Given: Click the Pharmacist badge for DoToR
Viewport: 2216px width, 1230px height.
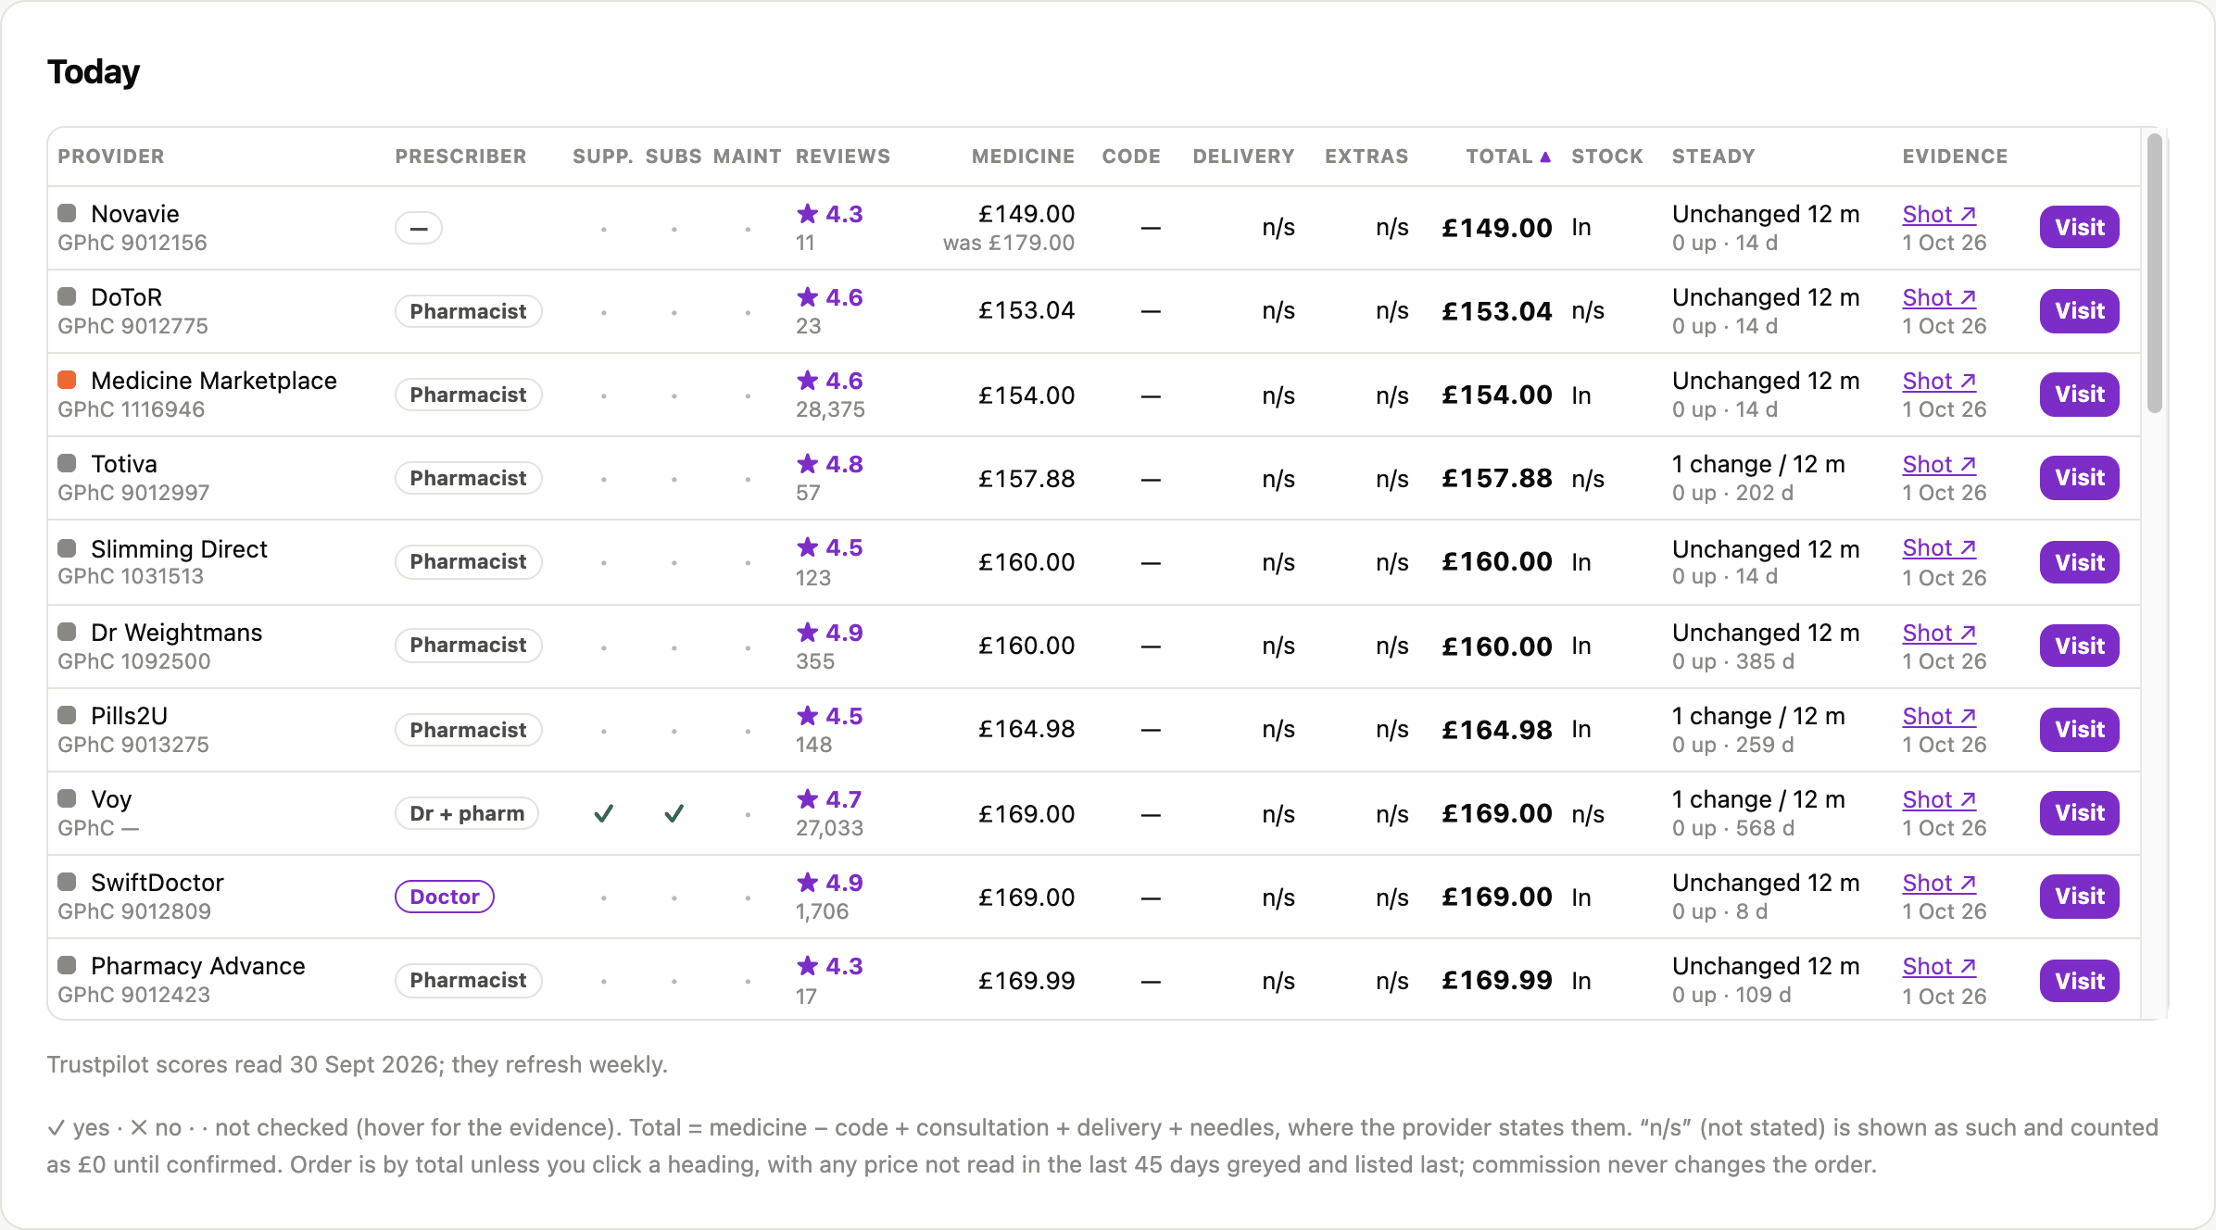Looking at the screenshot, I should click(469, 311).
